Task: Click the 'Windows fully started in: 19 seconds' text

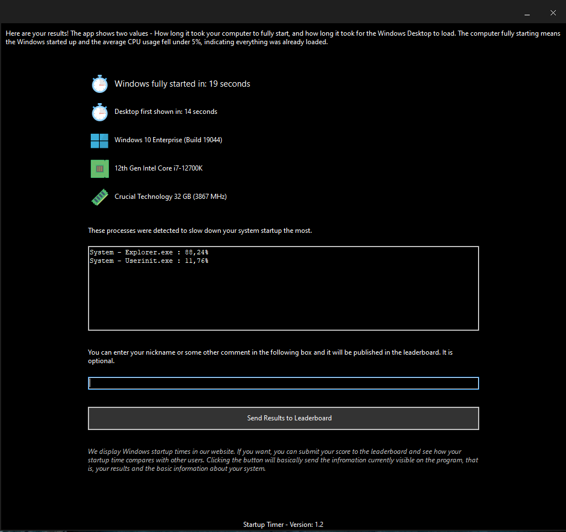Action: (x=182, y=84)
